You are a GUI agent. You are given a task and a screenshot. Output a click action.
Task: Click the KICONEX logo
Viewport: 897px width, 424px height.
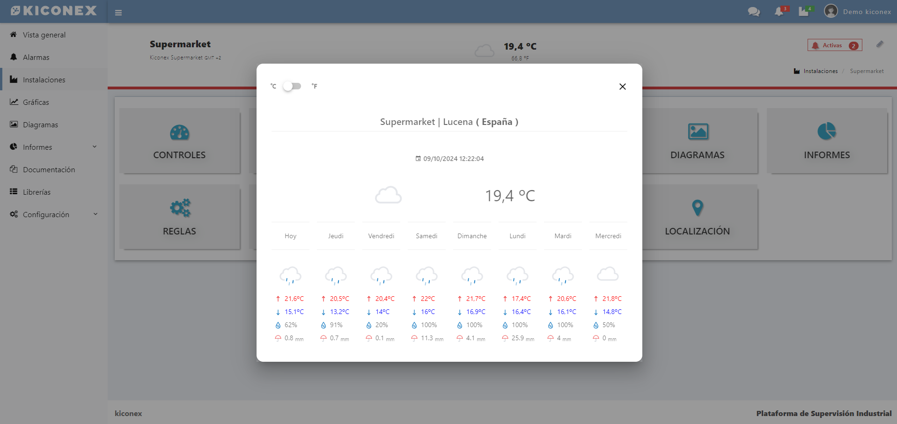pos(54,11)
